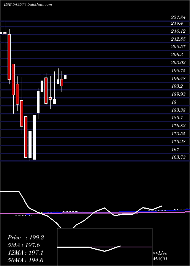Click the 180.1 price label
This screenshot has height=266, width=190.
coord(177,117)
